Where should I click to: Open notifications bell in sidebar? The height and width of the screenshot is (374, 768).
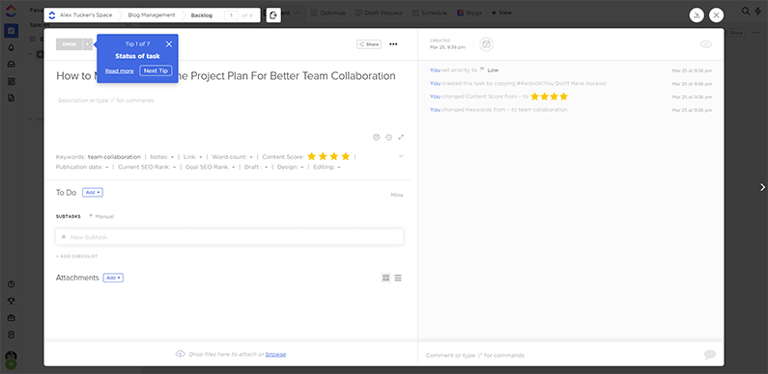12,47
